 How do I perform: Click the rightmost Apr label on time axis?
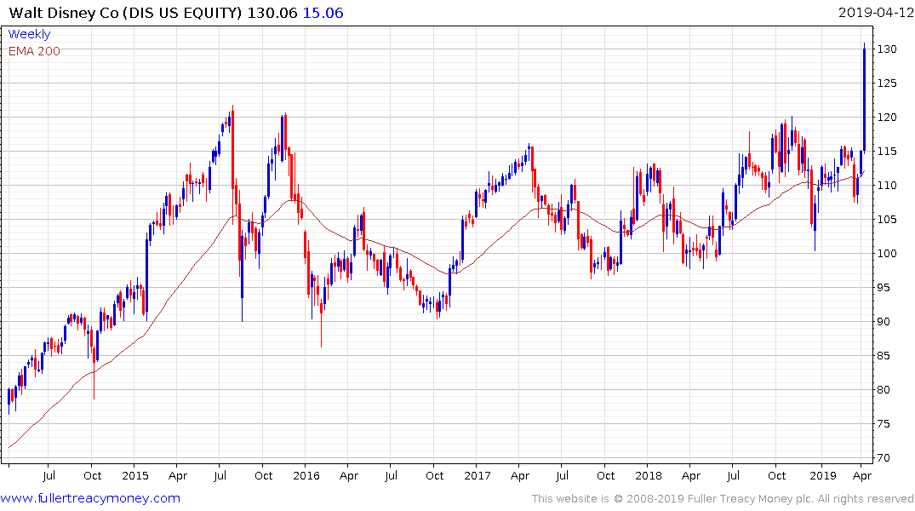coord(862,475)
